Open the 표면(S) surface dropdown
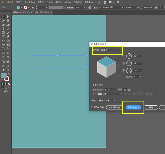 click(x=107, y=101)
